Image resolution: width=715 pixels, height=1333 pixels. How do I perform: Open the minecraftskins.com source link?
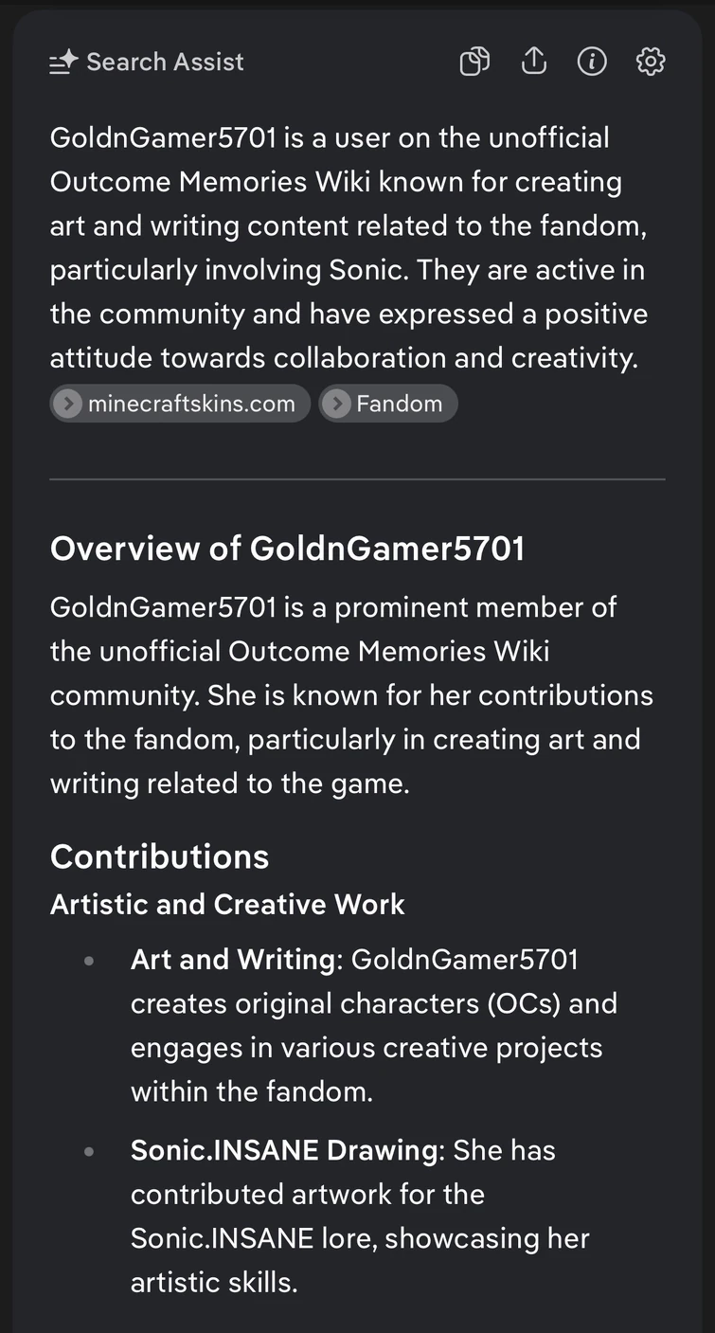(191, 404)
